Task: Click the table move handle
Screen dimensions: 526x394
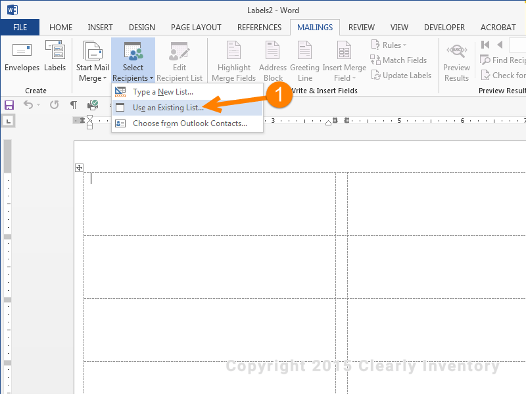Action: tap(79, 168)
